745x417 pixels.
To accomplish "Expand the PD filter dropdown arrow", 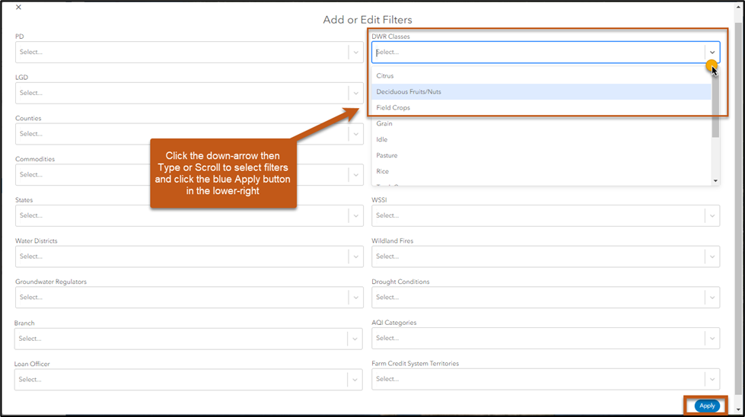I will point(355,53).
